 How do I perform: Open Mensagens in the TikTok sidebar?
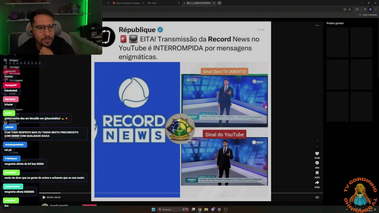click(x=13, y=80)
